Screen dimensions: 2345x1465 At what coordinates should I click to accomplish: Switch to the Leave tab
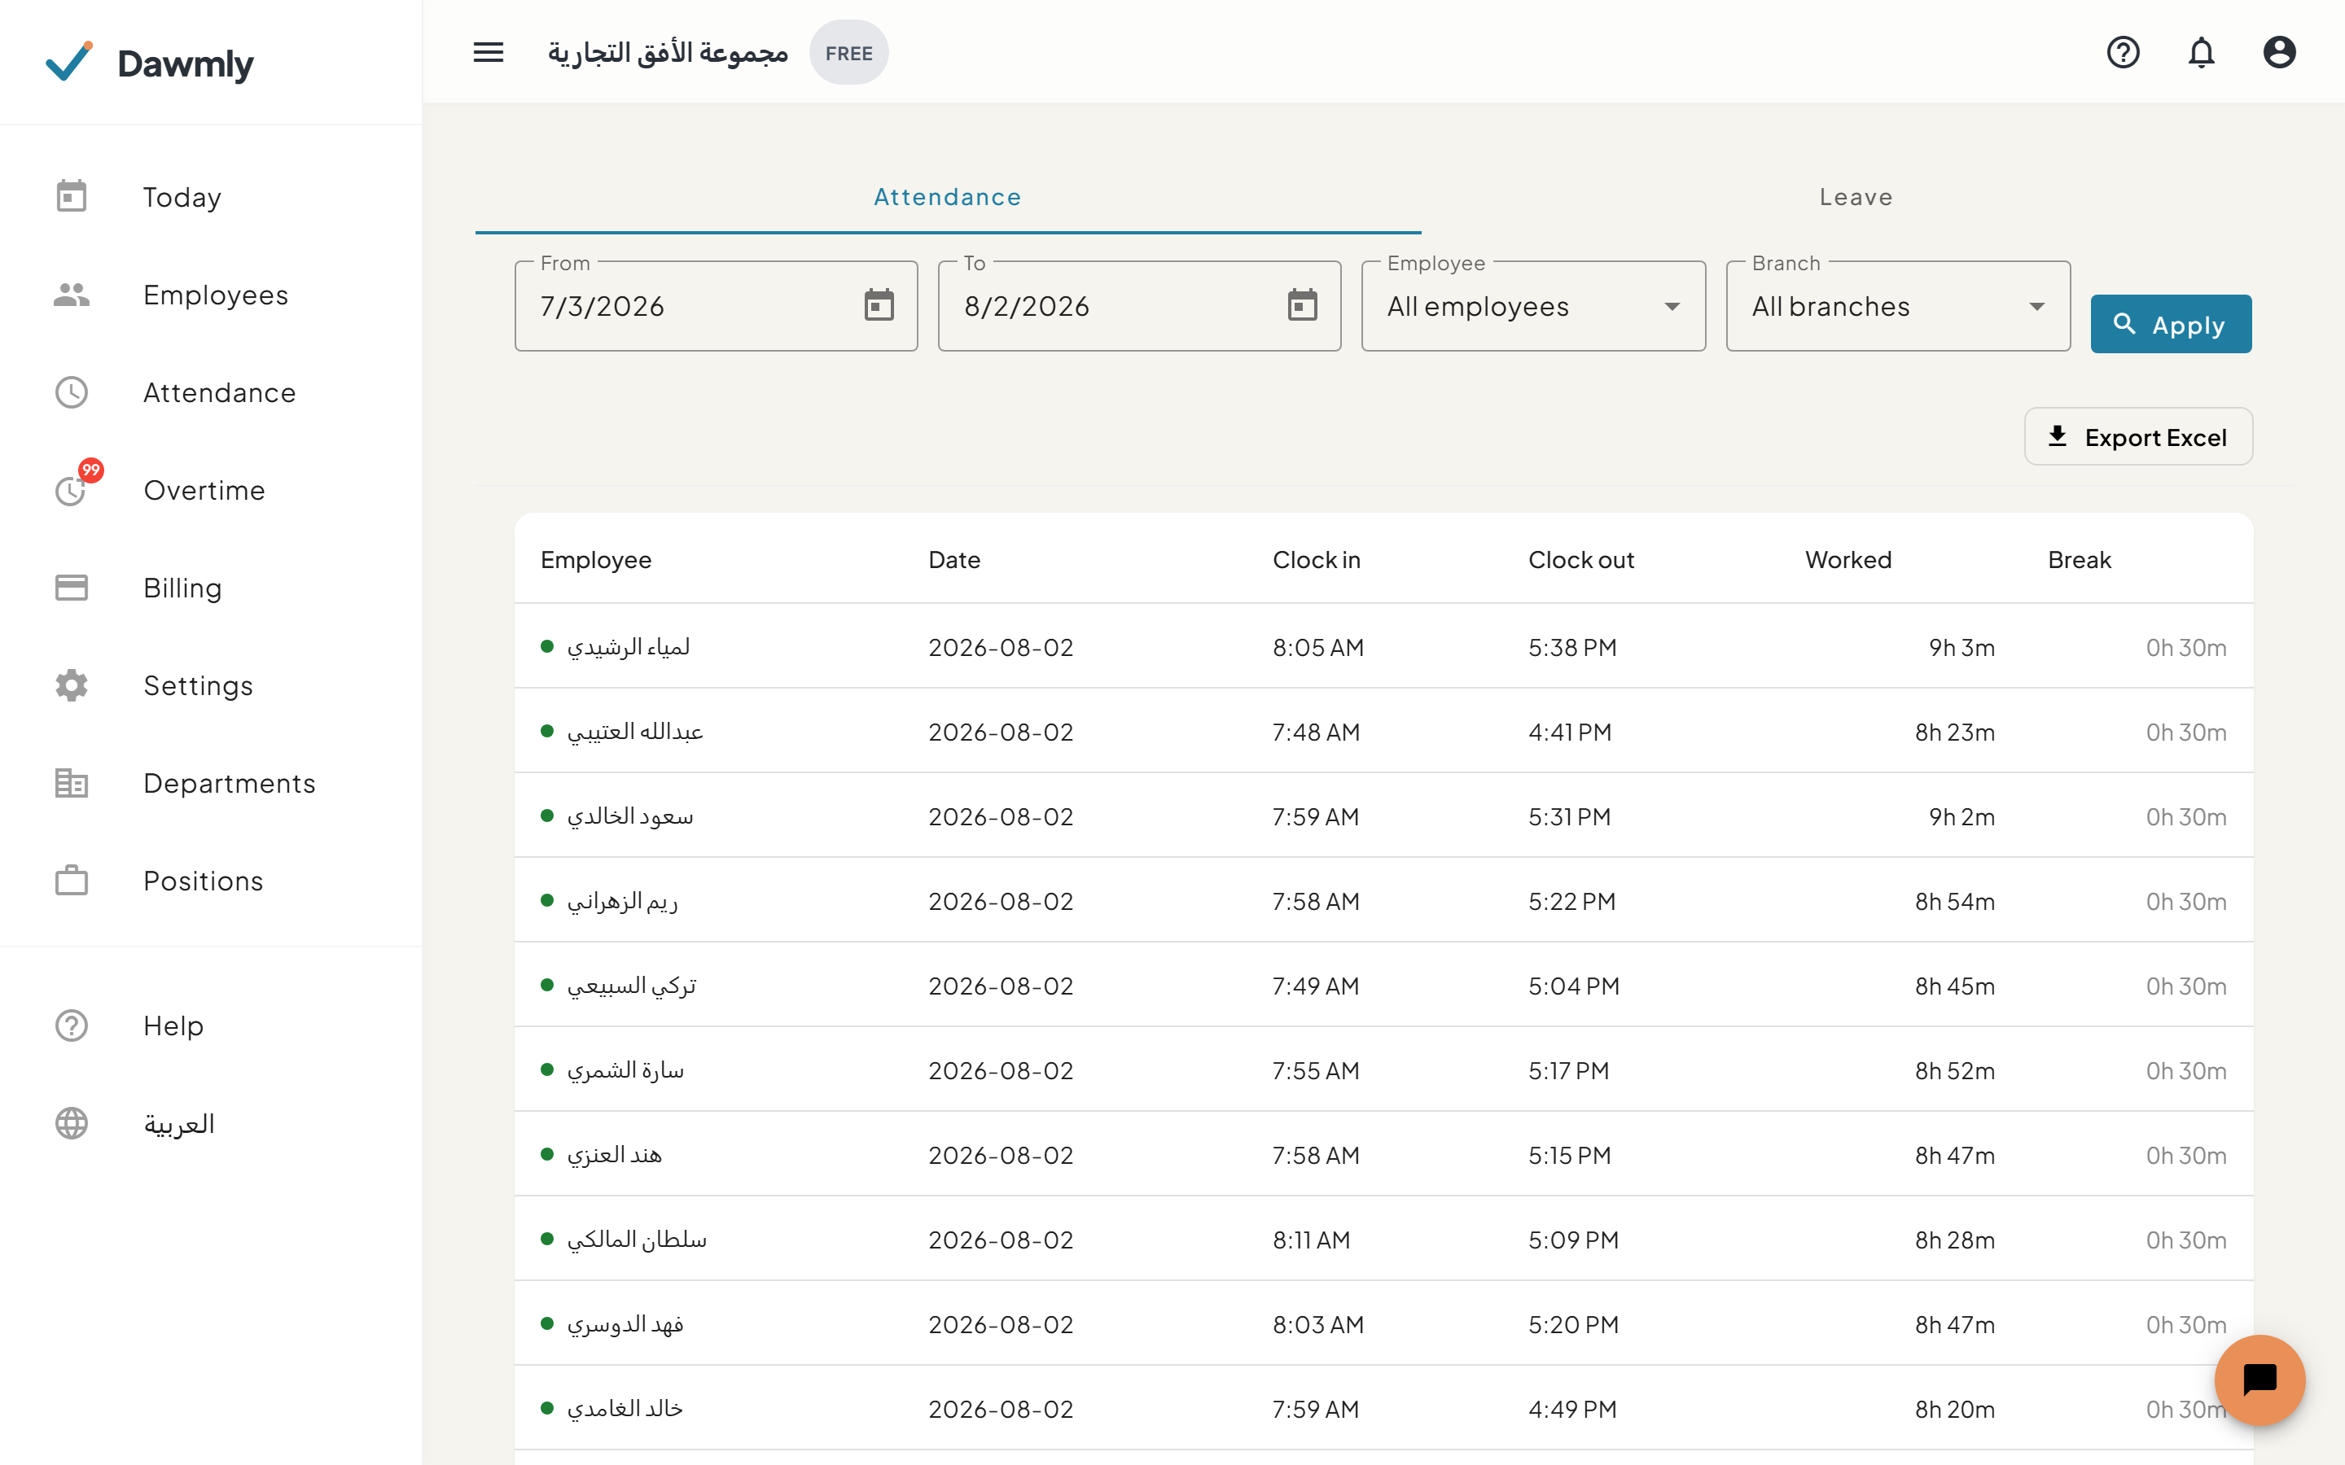pos(1856,197)
